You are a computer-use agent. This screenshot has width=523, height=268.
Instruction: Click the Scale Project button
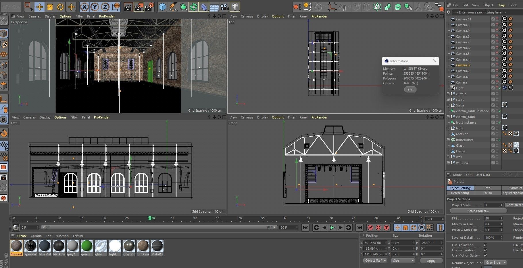coord(478,211)
